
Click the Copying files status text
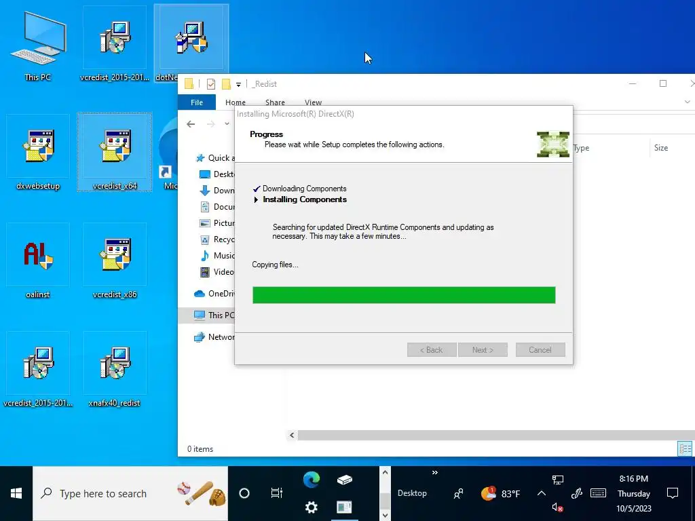point(276,265)
